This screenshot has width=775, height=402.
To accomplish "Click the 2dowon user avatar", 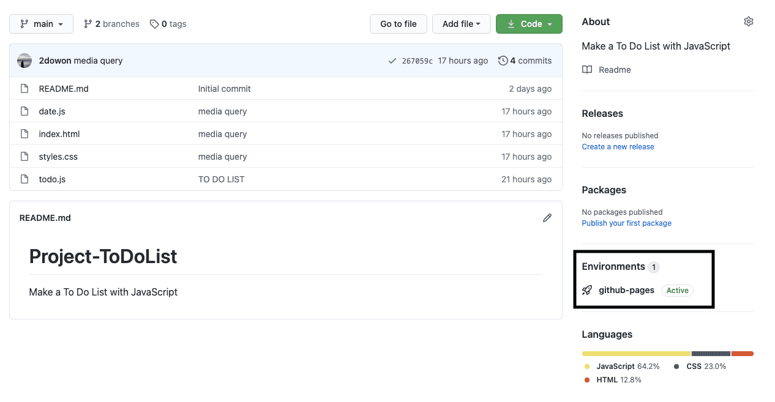I will click(24, 61).
